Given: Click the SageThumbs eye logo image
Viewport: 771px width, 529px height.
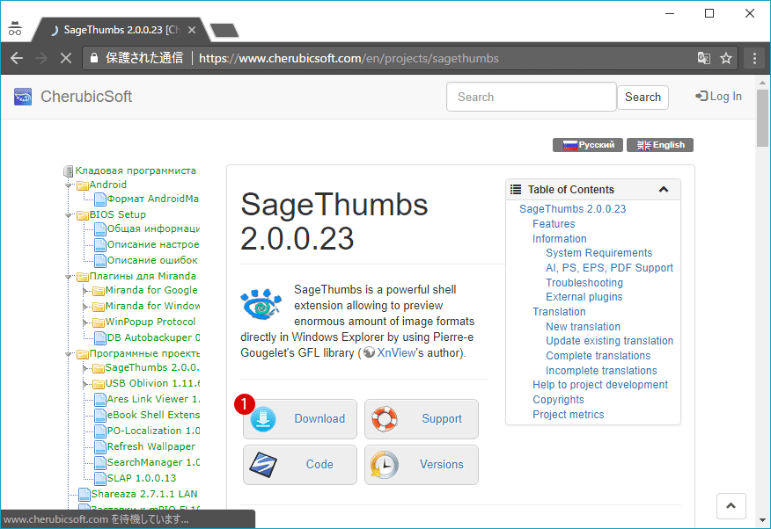Looking at the screenshot, I should [x=261, y=304].
